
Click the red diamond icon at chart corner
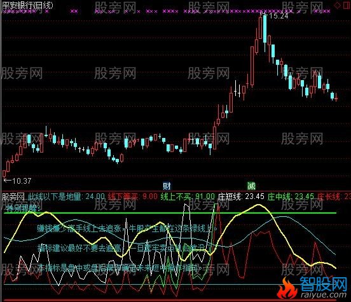[337, 5]
